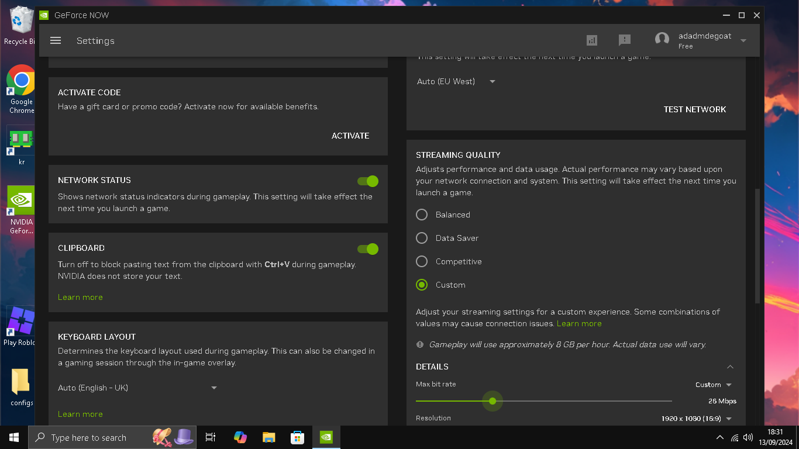Screen dimensions: 799x449
Task: Minimize the GeForce NOW window
Action: coord(726,15)
